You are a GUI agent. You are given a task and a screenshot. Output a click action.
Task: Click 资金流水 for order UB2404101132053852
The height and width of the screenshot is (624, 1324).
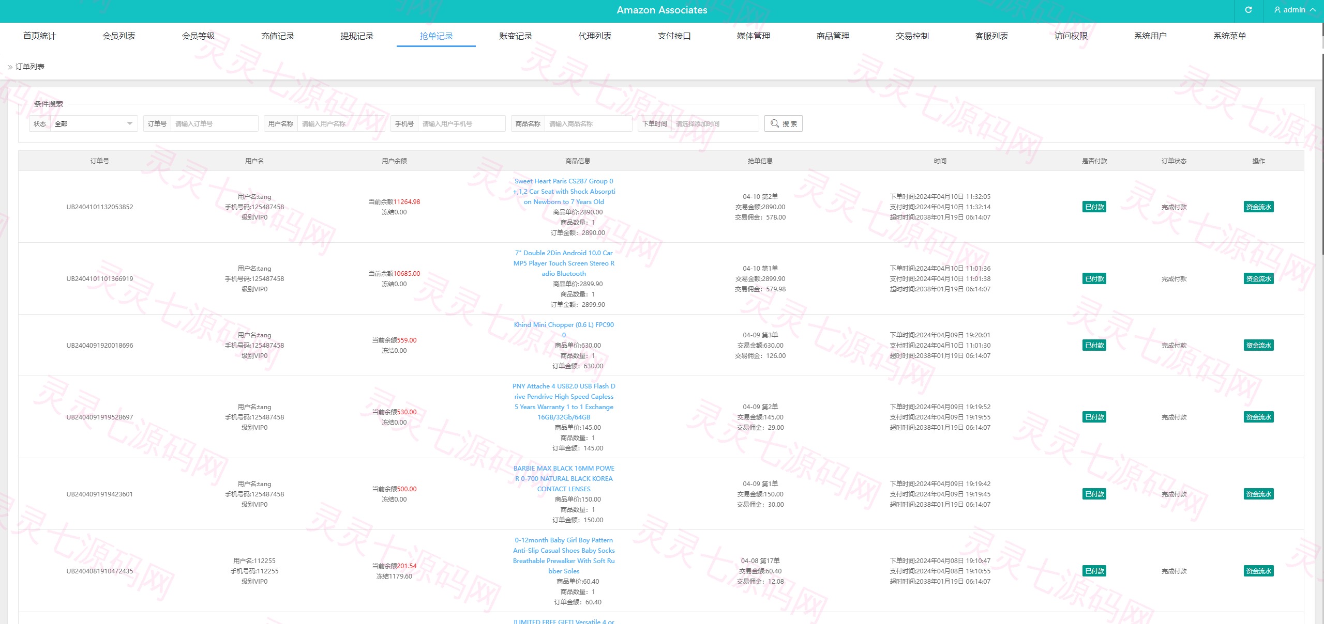(x=1258, y=207)
